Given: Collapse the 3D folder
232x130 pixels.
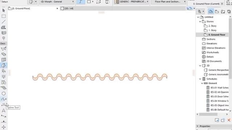Looking at the screenshot, I should click(x=200, y=66).
